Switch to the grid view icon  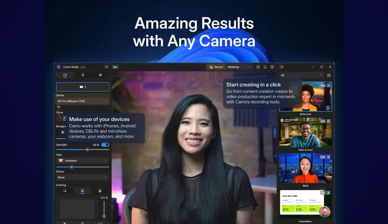point(329,75)
